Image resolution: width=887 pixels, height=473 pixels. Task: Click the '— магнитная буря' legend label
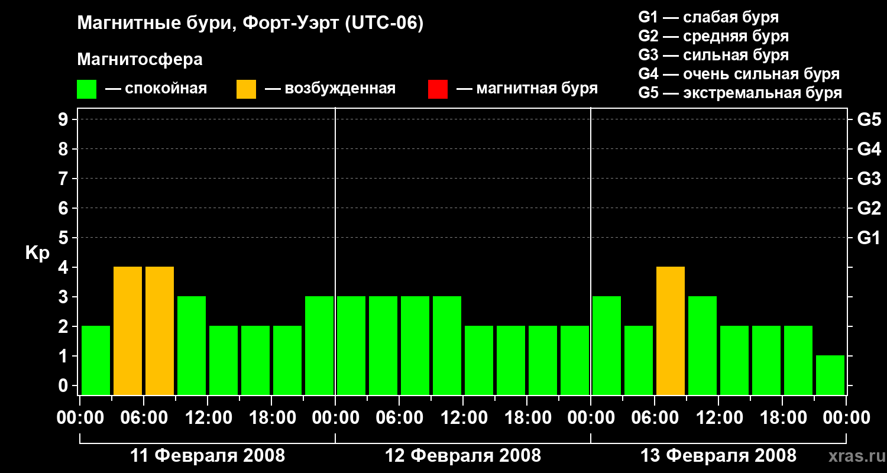click(x=527, y=89)
